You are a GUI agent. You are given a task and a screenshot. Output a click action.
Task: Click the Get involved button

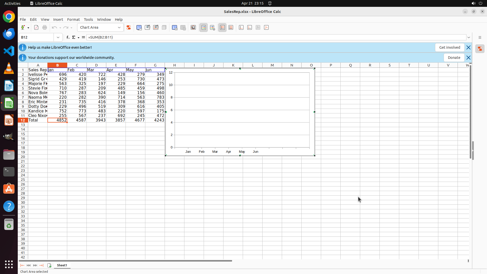coord(449,47)
